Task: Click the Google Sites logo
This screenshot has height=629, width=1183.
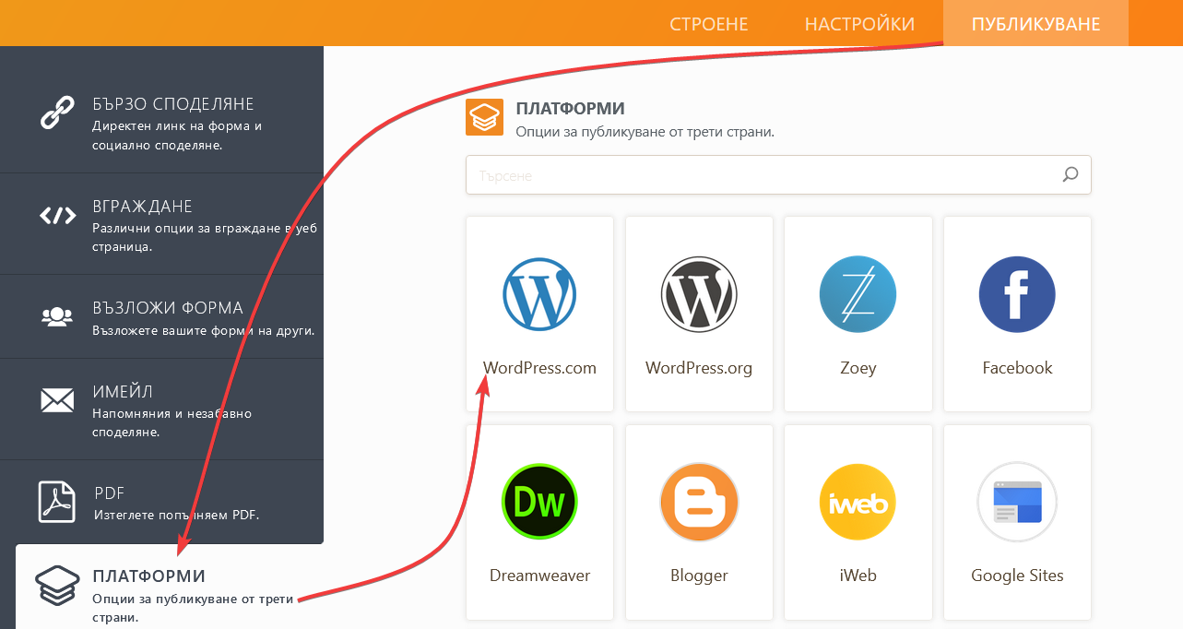Action: [1017, 503]
